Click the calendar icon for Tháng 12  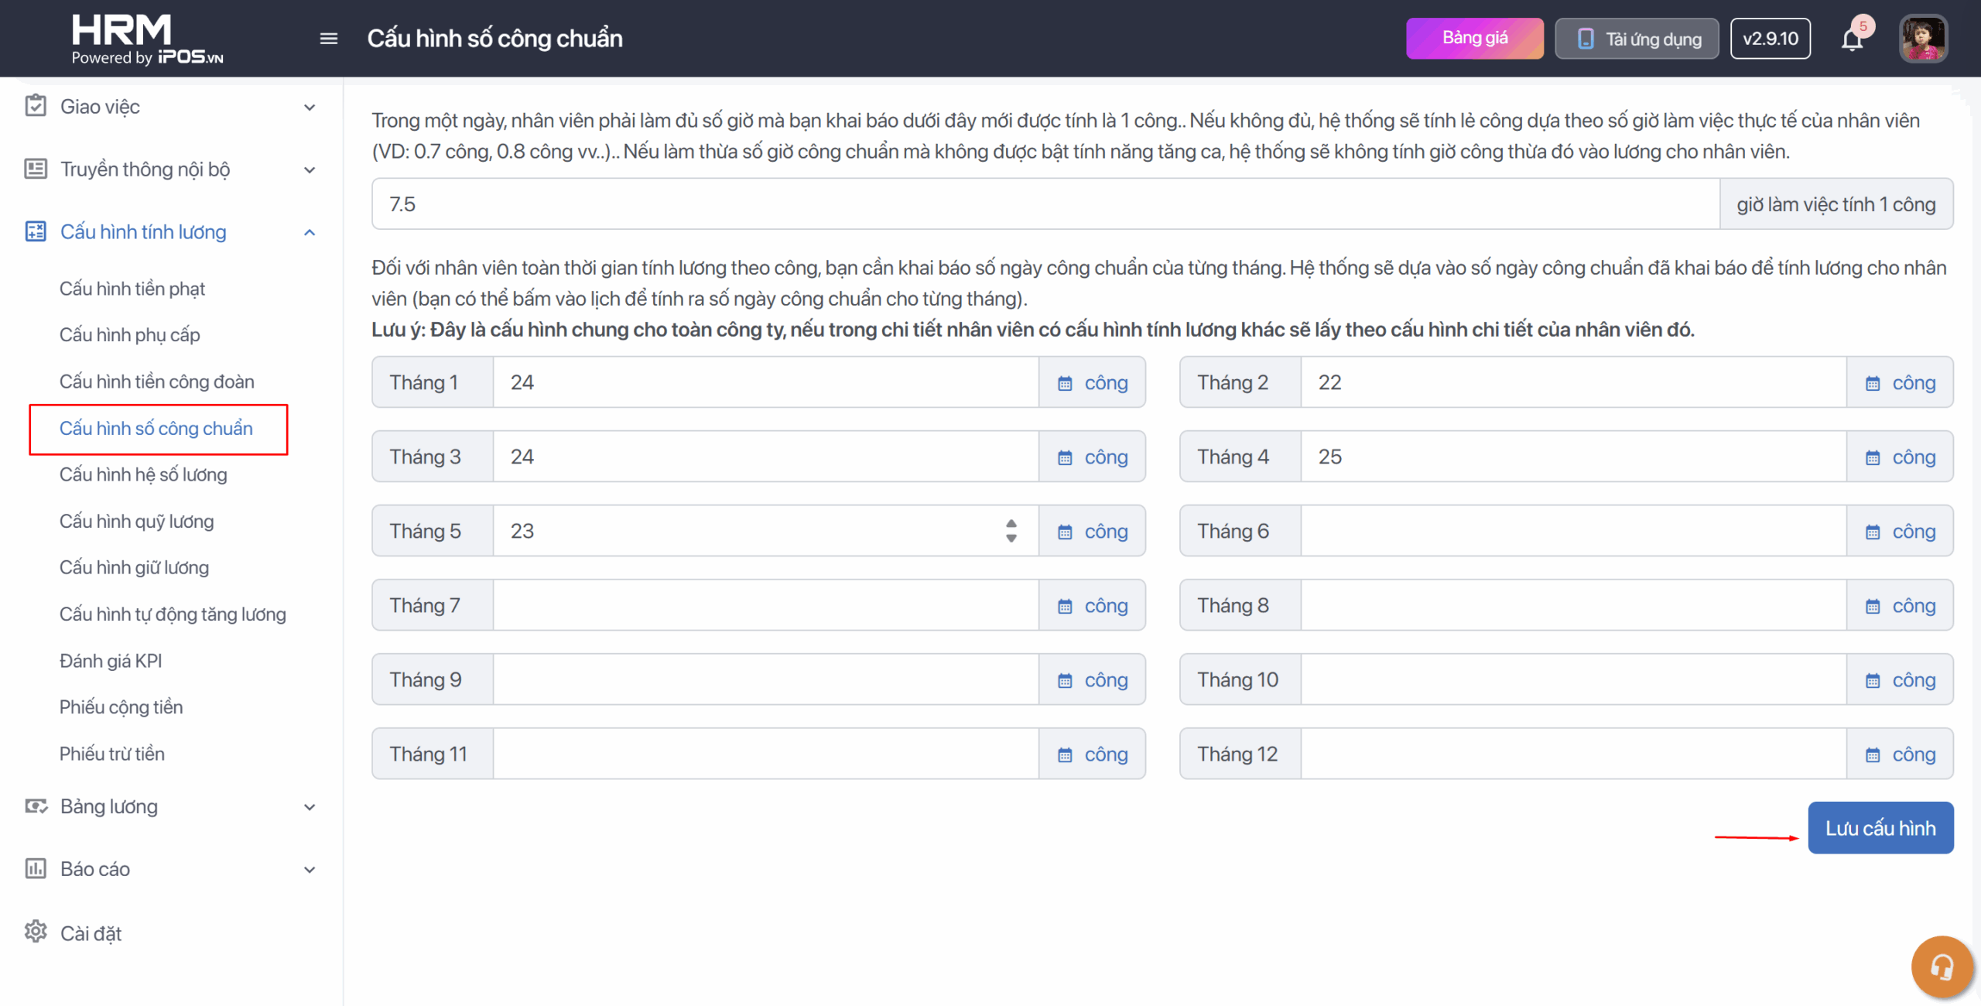click(x=1873, y=754)
